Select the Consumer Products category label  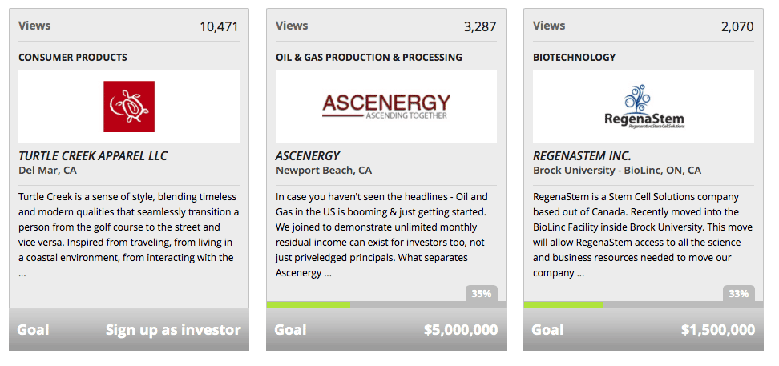(x=73, y=58)
